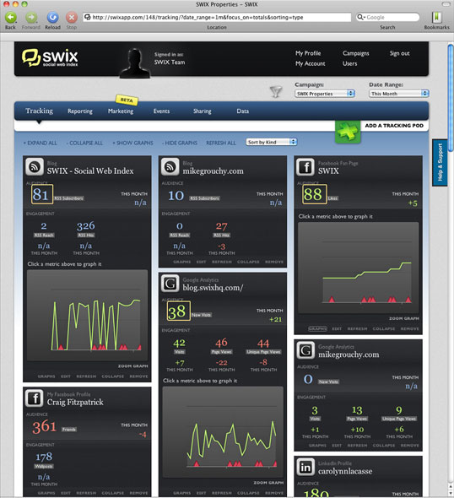Click the green plus tracking pod icon
Screen dimensions: 454x498
tap(348, 131)
